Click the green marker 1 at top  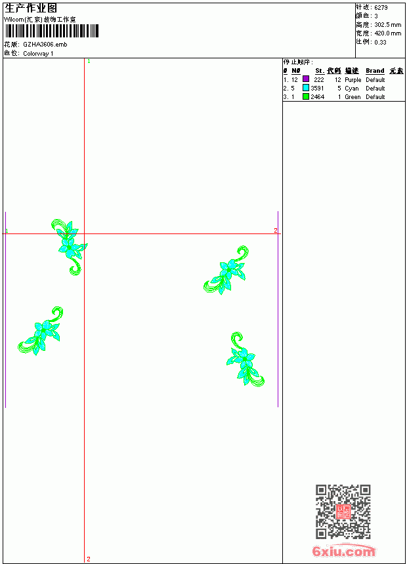89,62
